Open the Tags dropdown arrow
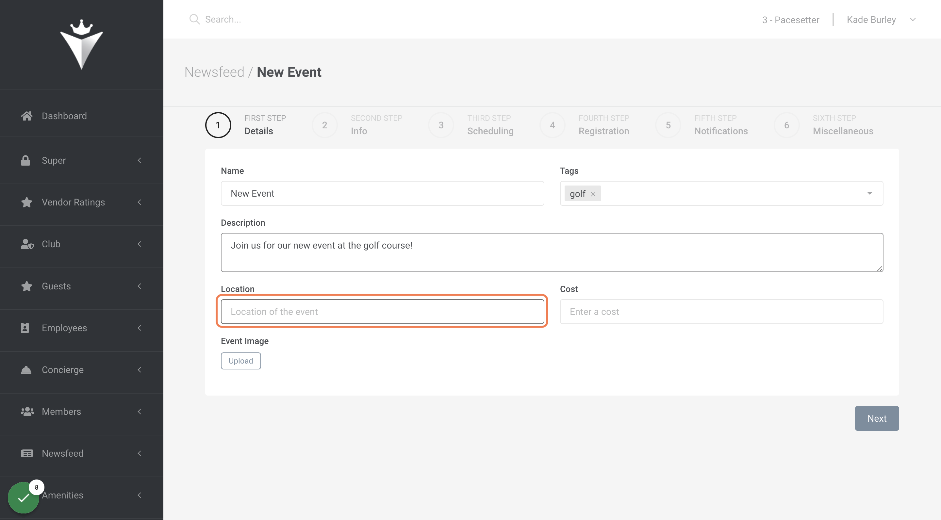Screen dimensions: 941x520 pyautogui.click(x=869, y=193)
